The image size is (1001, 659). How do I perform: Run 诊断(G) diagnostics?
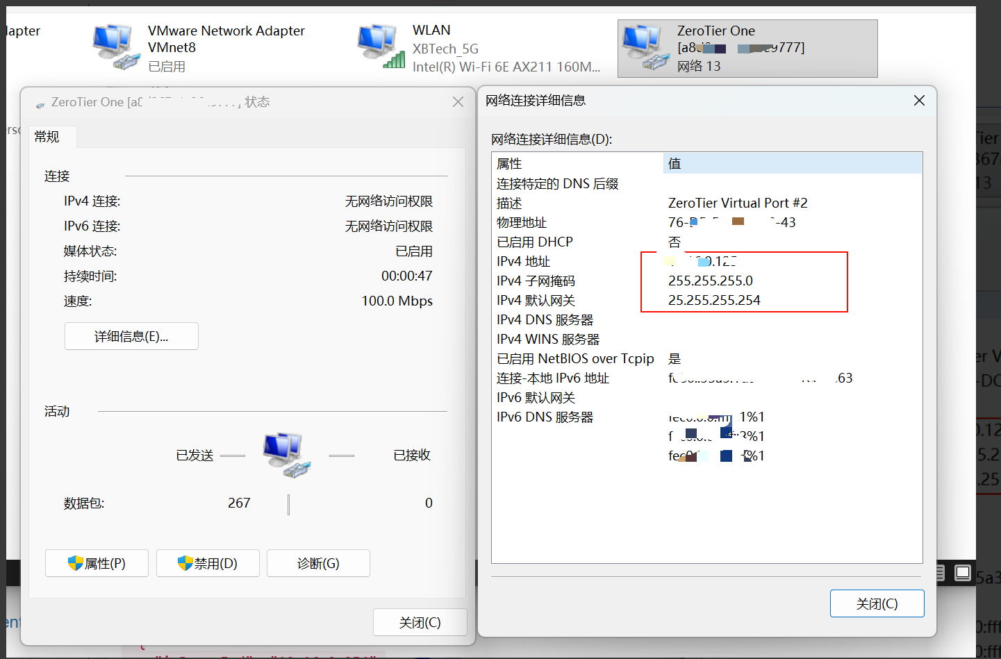(318, 563)
